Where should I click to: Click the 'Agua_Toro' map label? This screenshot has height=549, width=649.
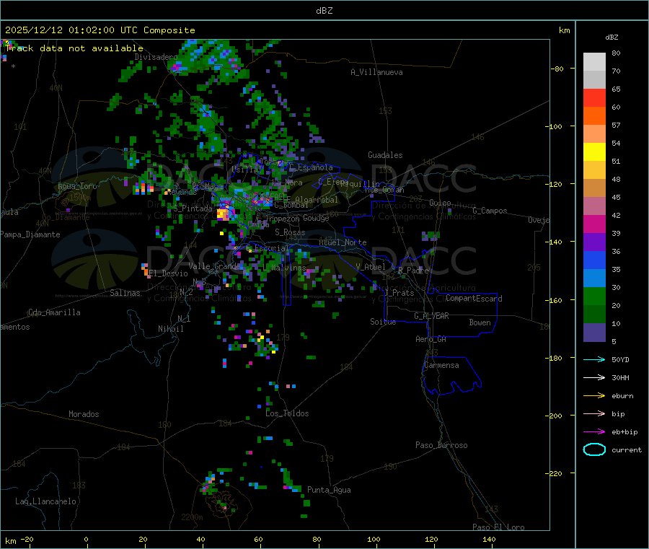[x=77, y=186]
